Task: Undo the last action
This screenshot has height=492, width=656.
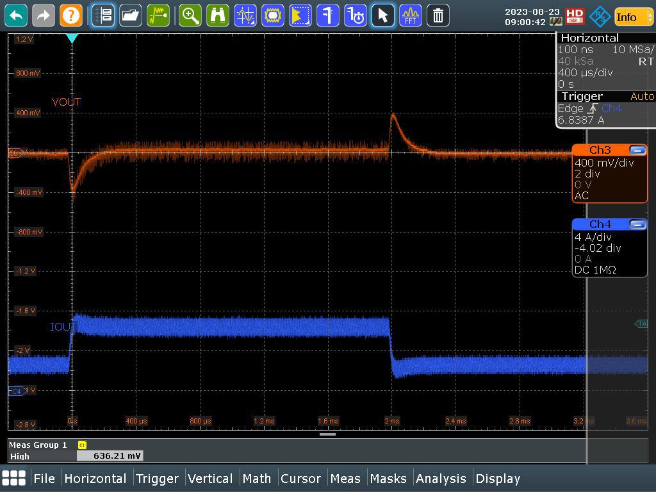Action: 16,15
